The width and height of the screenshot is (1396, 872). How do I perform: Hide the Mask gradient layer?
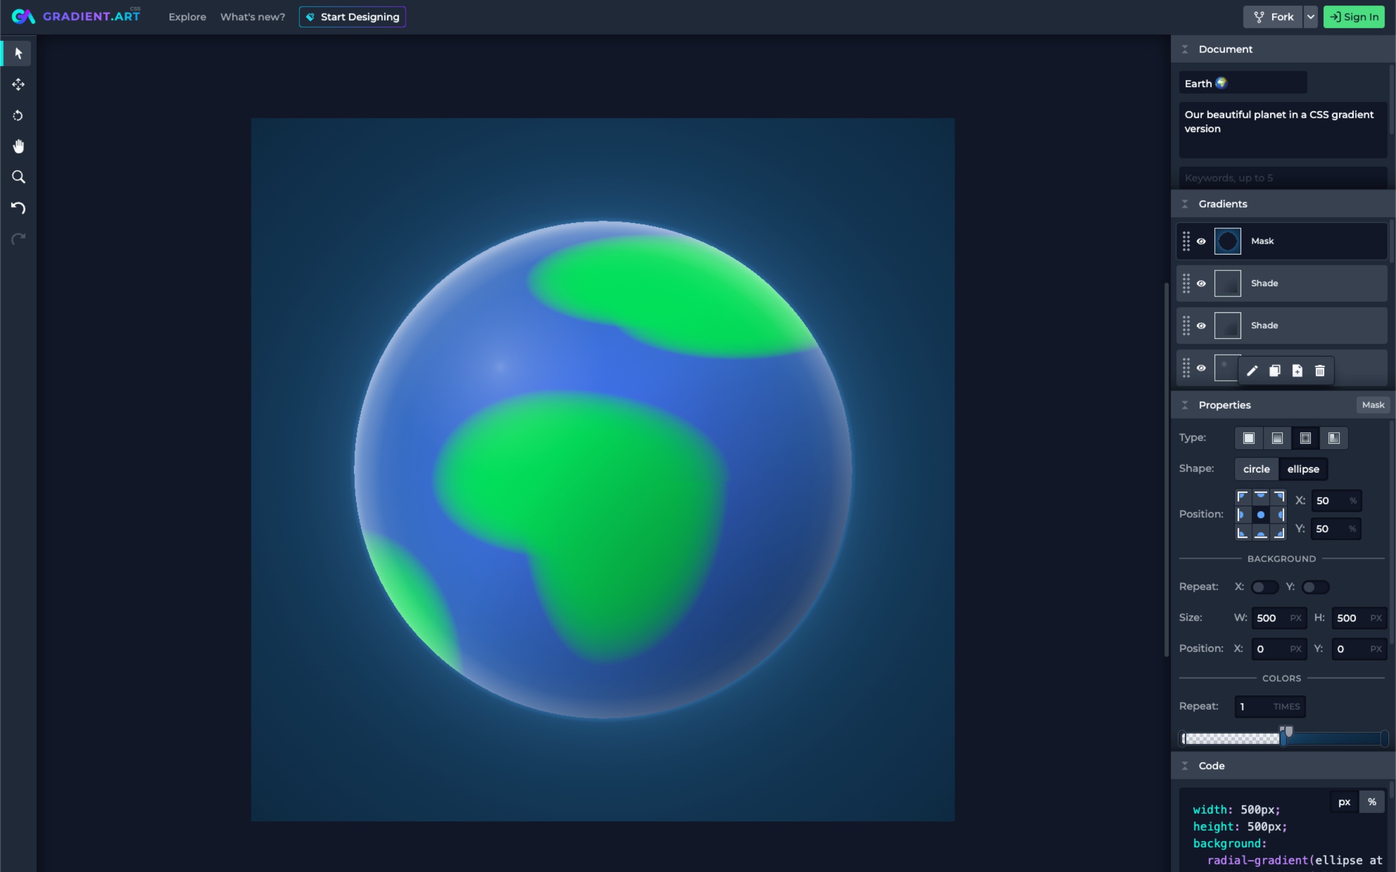(1201, 241)
